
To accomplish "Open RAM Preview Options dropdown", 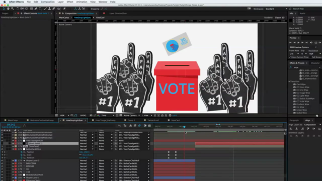I will click(303, 47).
